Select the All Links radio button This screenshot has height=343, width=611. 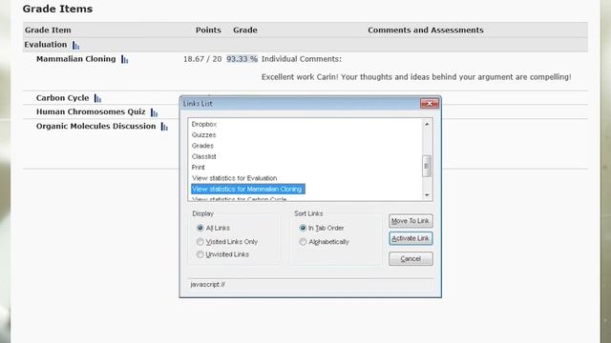[200, 228]
